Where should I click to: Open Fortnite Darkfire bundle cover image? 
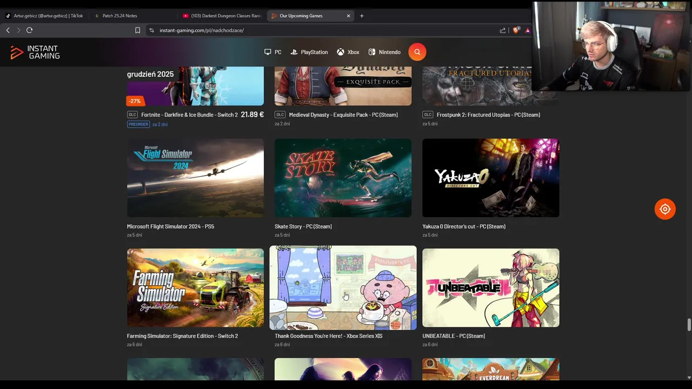coord(195,86)
